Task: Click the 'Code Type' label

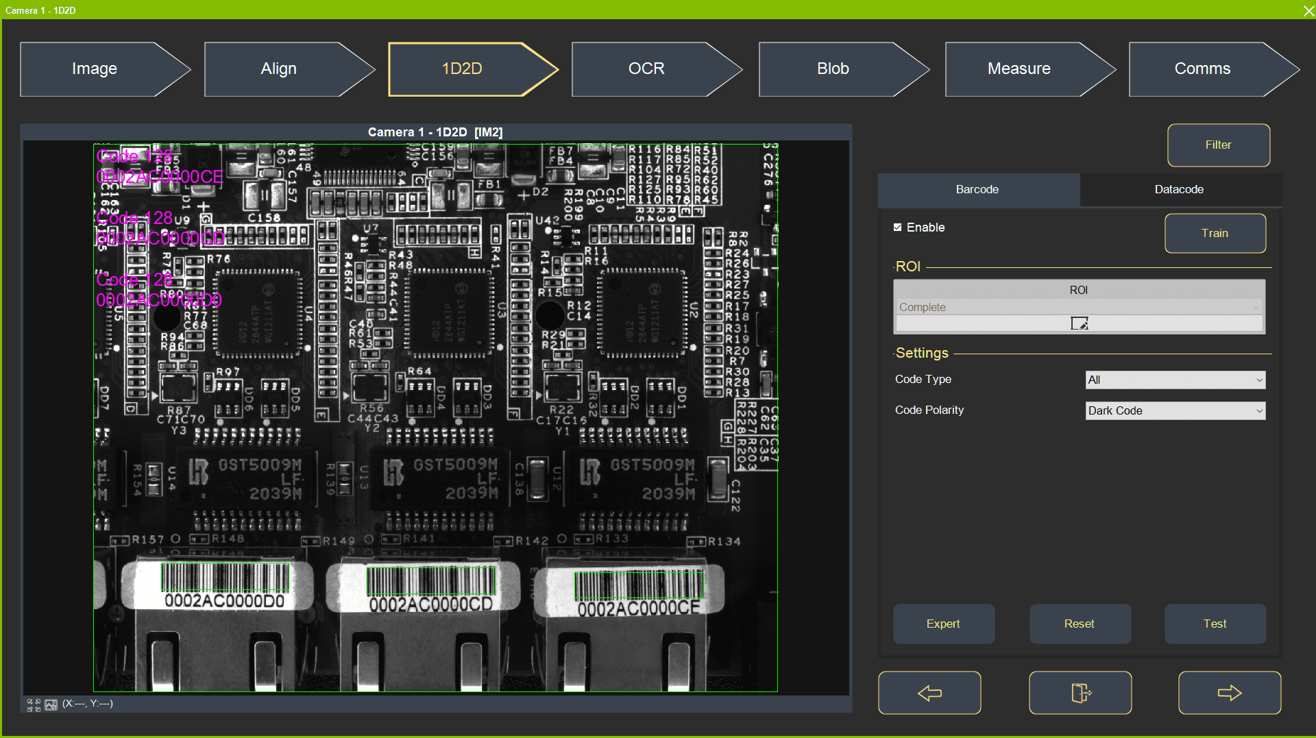Action: coord(923,380)
